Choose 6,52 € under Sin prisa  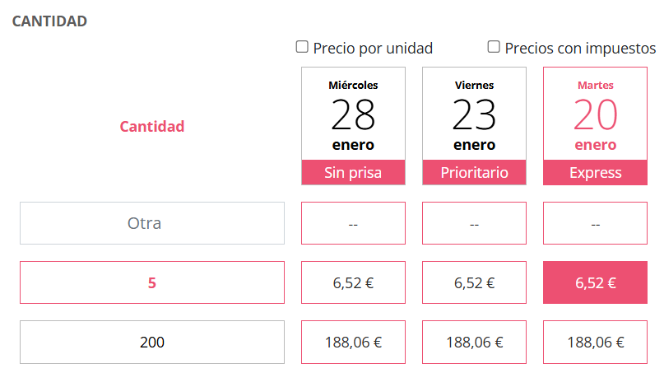(353, 282)
